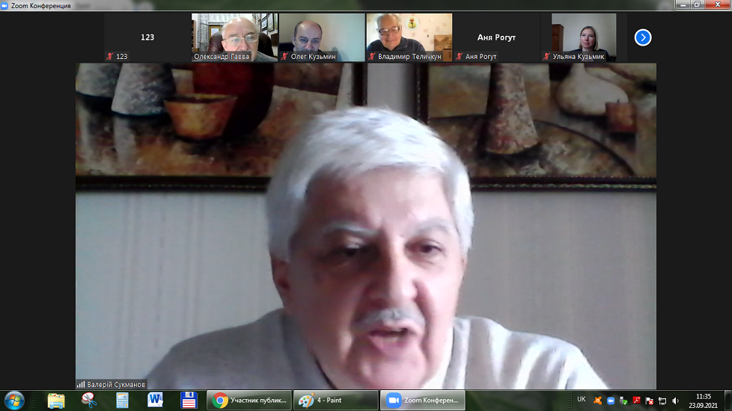Show next participants with the blue arrow

click(643, 37)
